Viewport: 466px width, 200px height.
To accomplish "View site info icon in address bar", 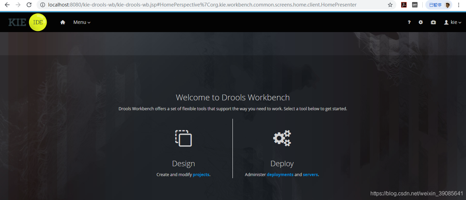I will 43,5.
